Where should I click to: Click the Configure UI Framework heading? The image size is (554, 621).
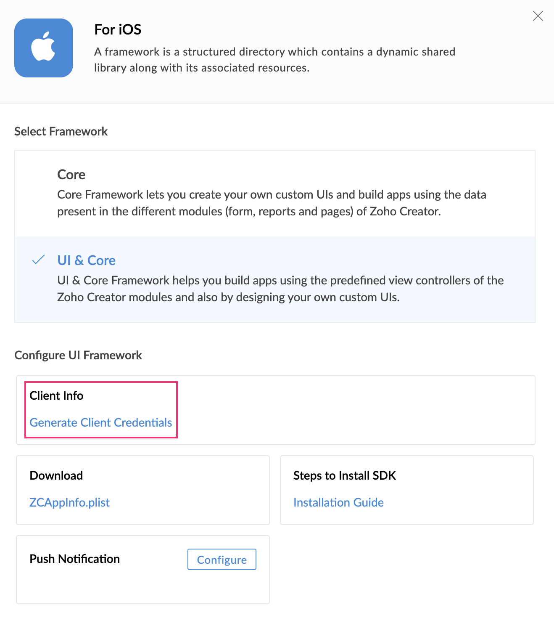click(x=78, y=355)
